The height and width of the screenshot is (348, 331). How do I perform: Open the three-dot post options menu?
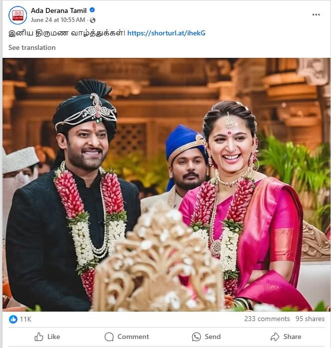(316, 14)
